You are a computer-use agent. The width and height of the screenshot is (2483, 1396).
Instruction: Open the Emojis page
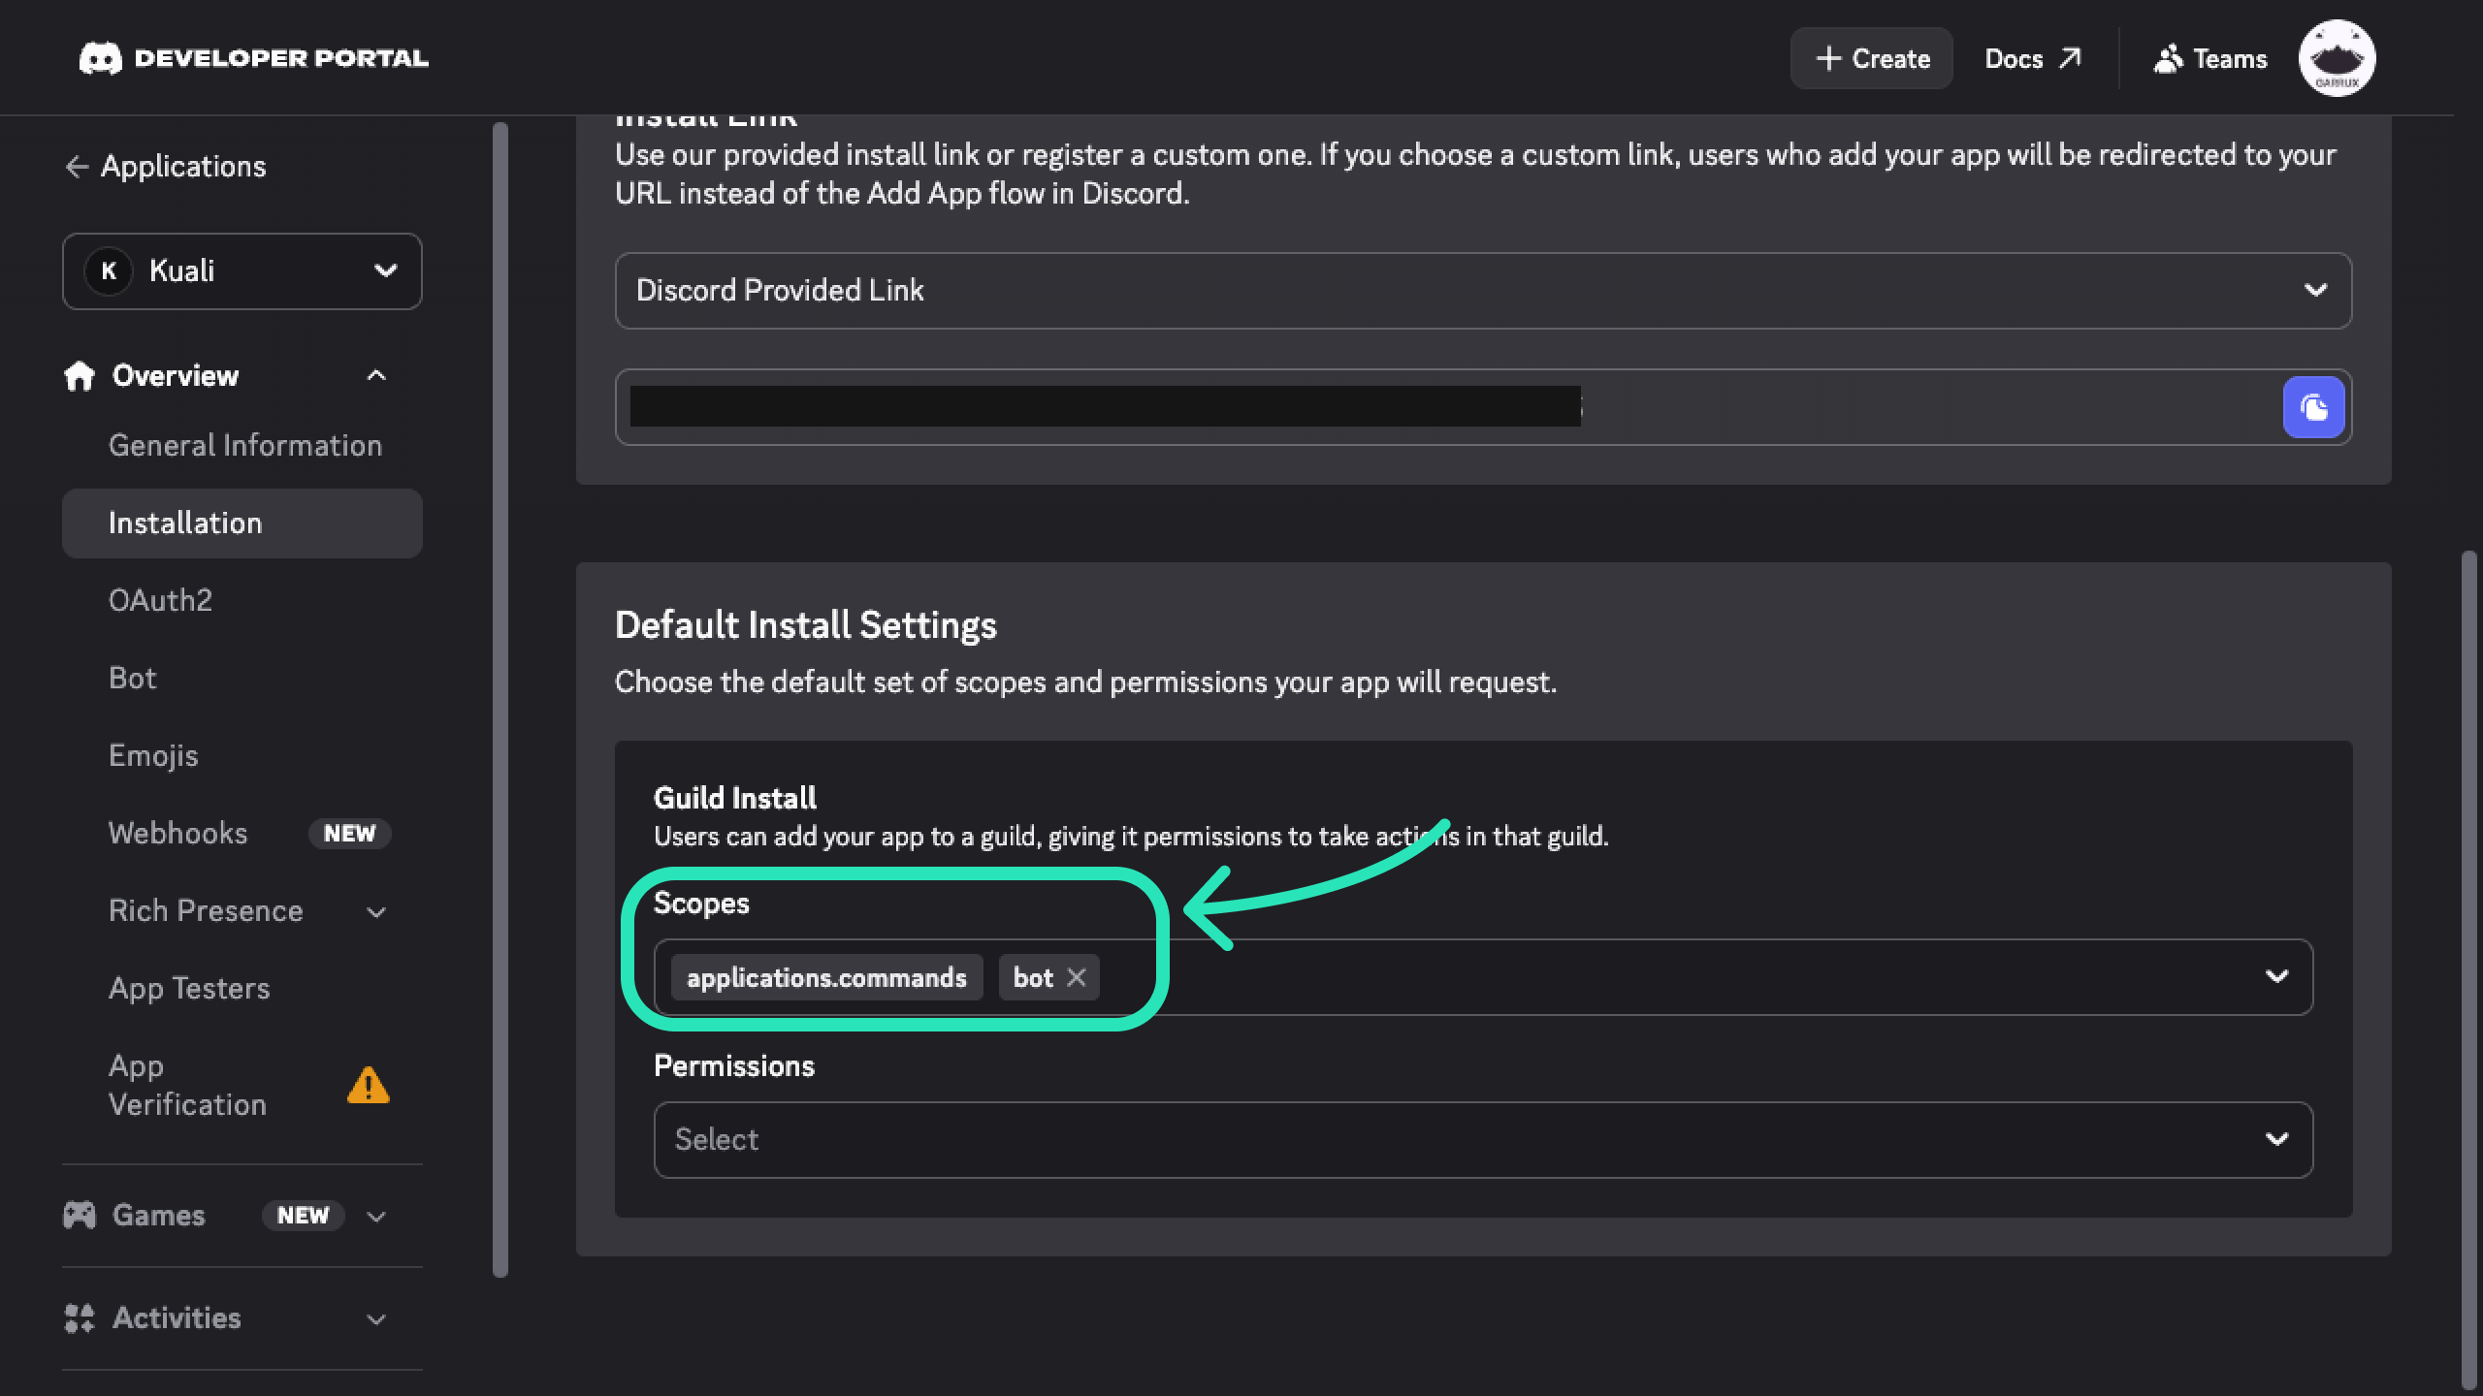(153, 756)
